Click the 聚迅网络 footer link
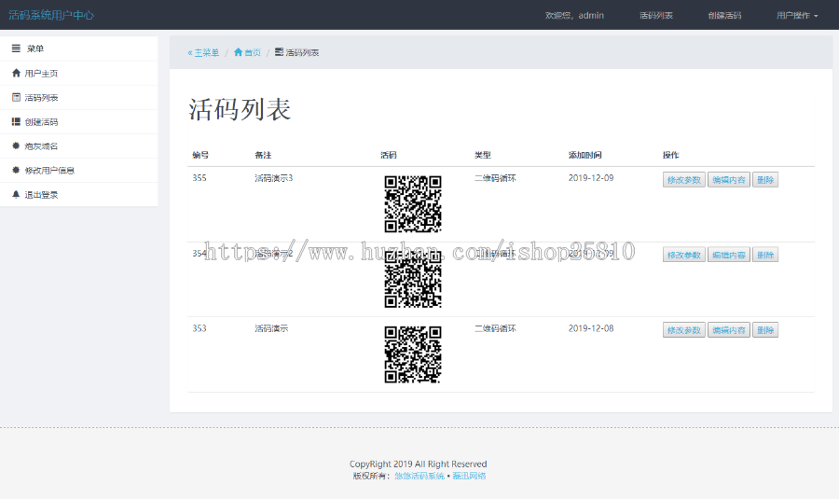This screenshot has width=839, height=499. (x=469, y=476)
